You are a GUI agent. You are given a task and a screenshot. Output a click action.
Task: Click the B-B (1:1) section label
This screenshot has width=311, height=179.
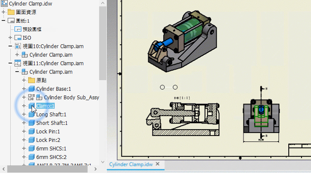pos(182,98)
